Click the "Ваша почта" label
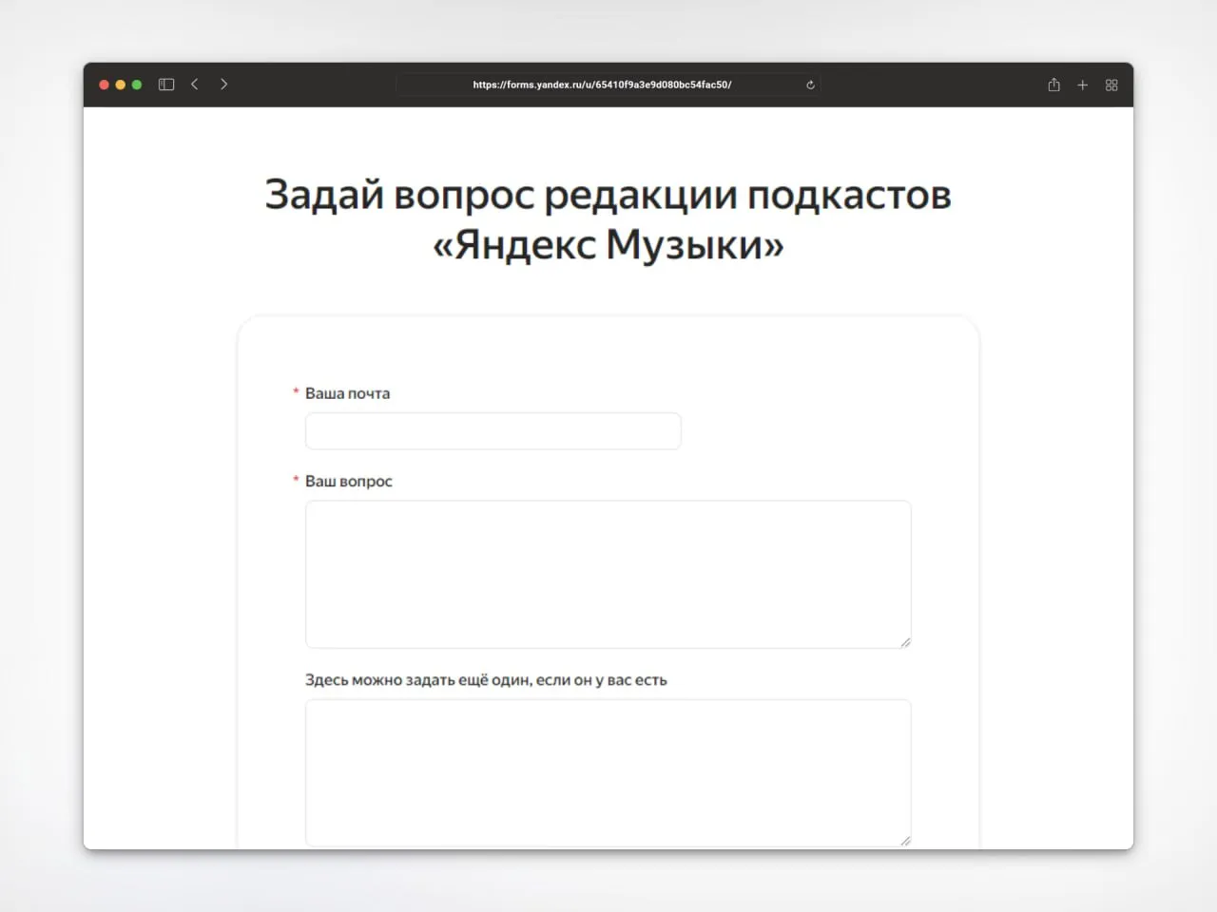The width and height of the screenshot is (1217, 912). click(x=347, y=393)
